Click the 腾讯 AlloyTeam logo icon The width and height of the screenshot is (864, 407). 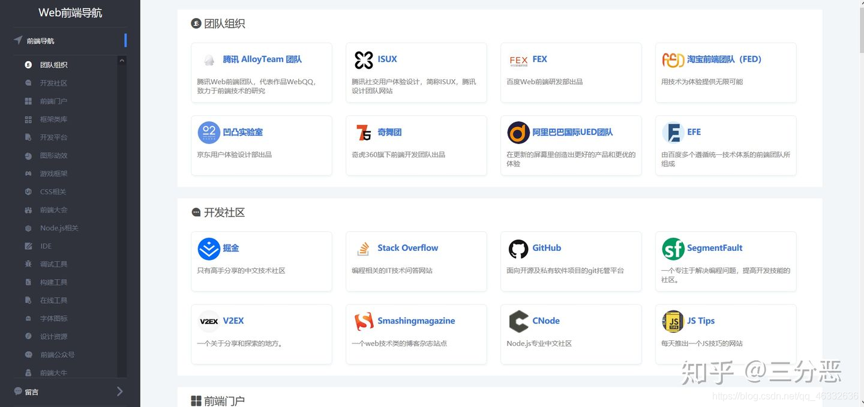point(209,60)
